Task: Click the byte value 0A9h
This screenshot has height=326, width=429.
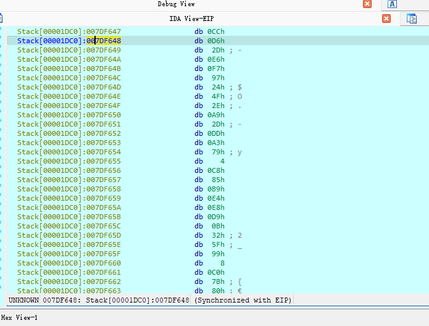Action: tap(216, 115)
